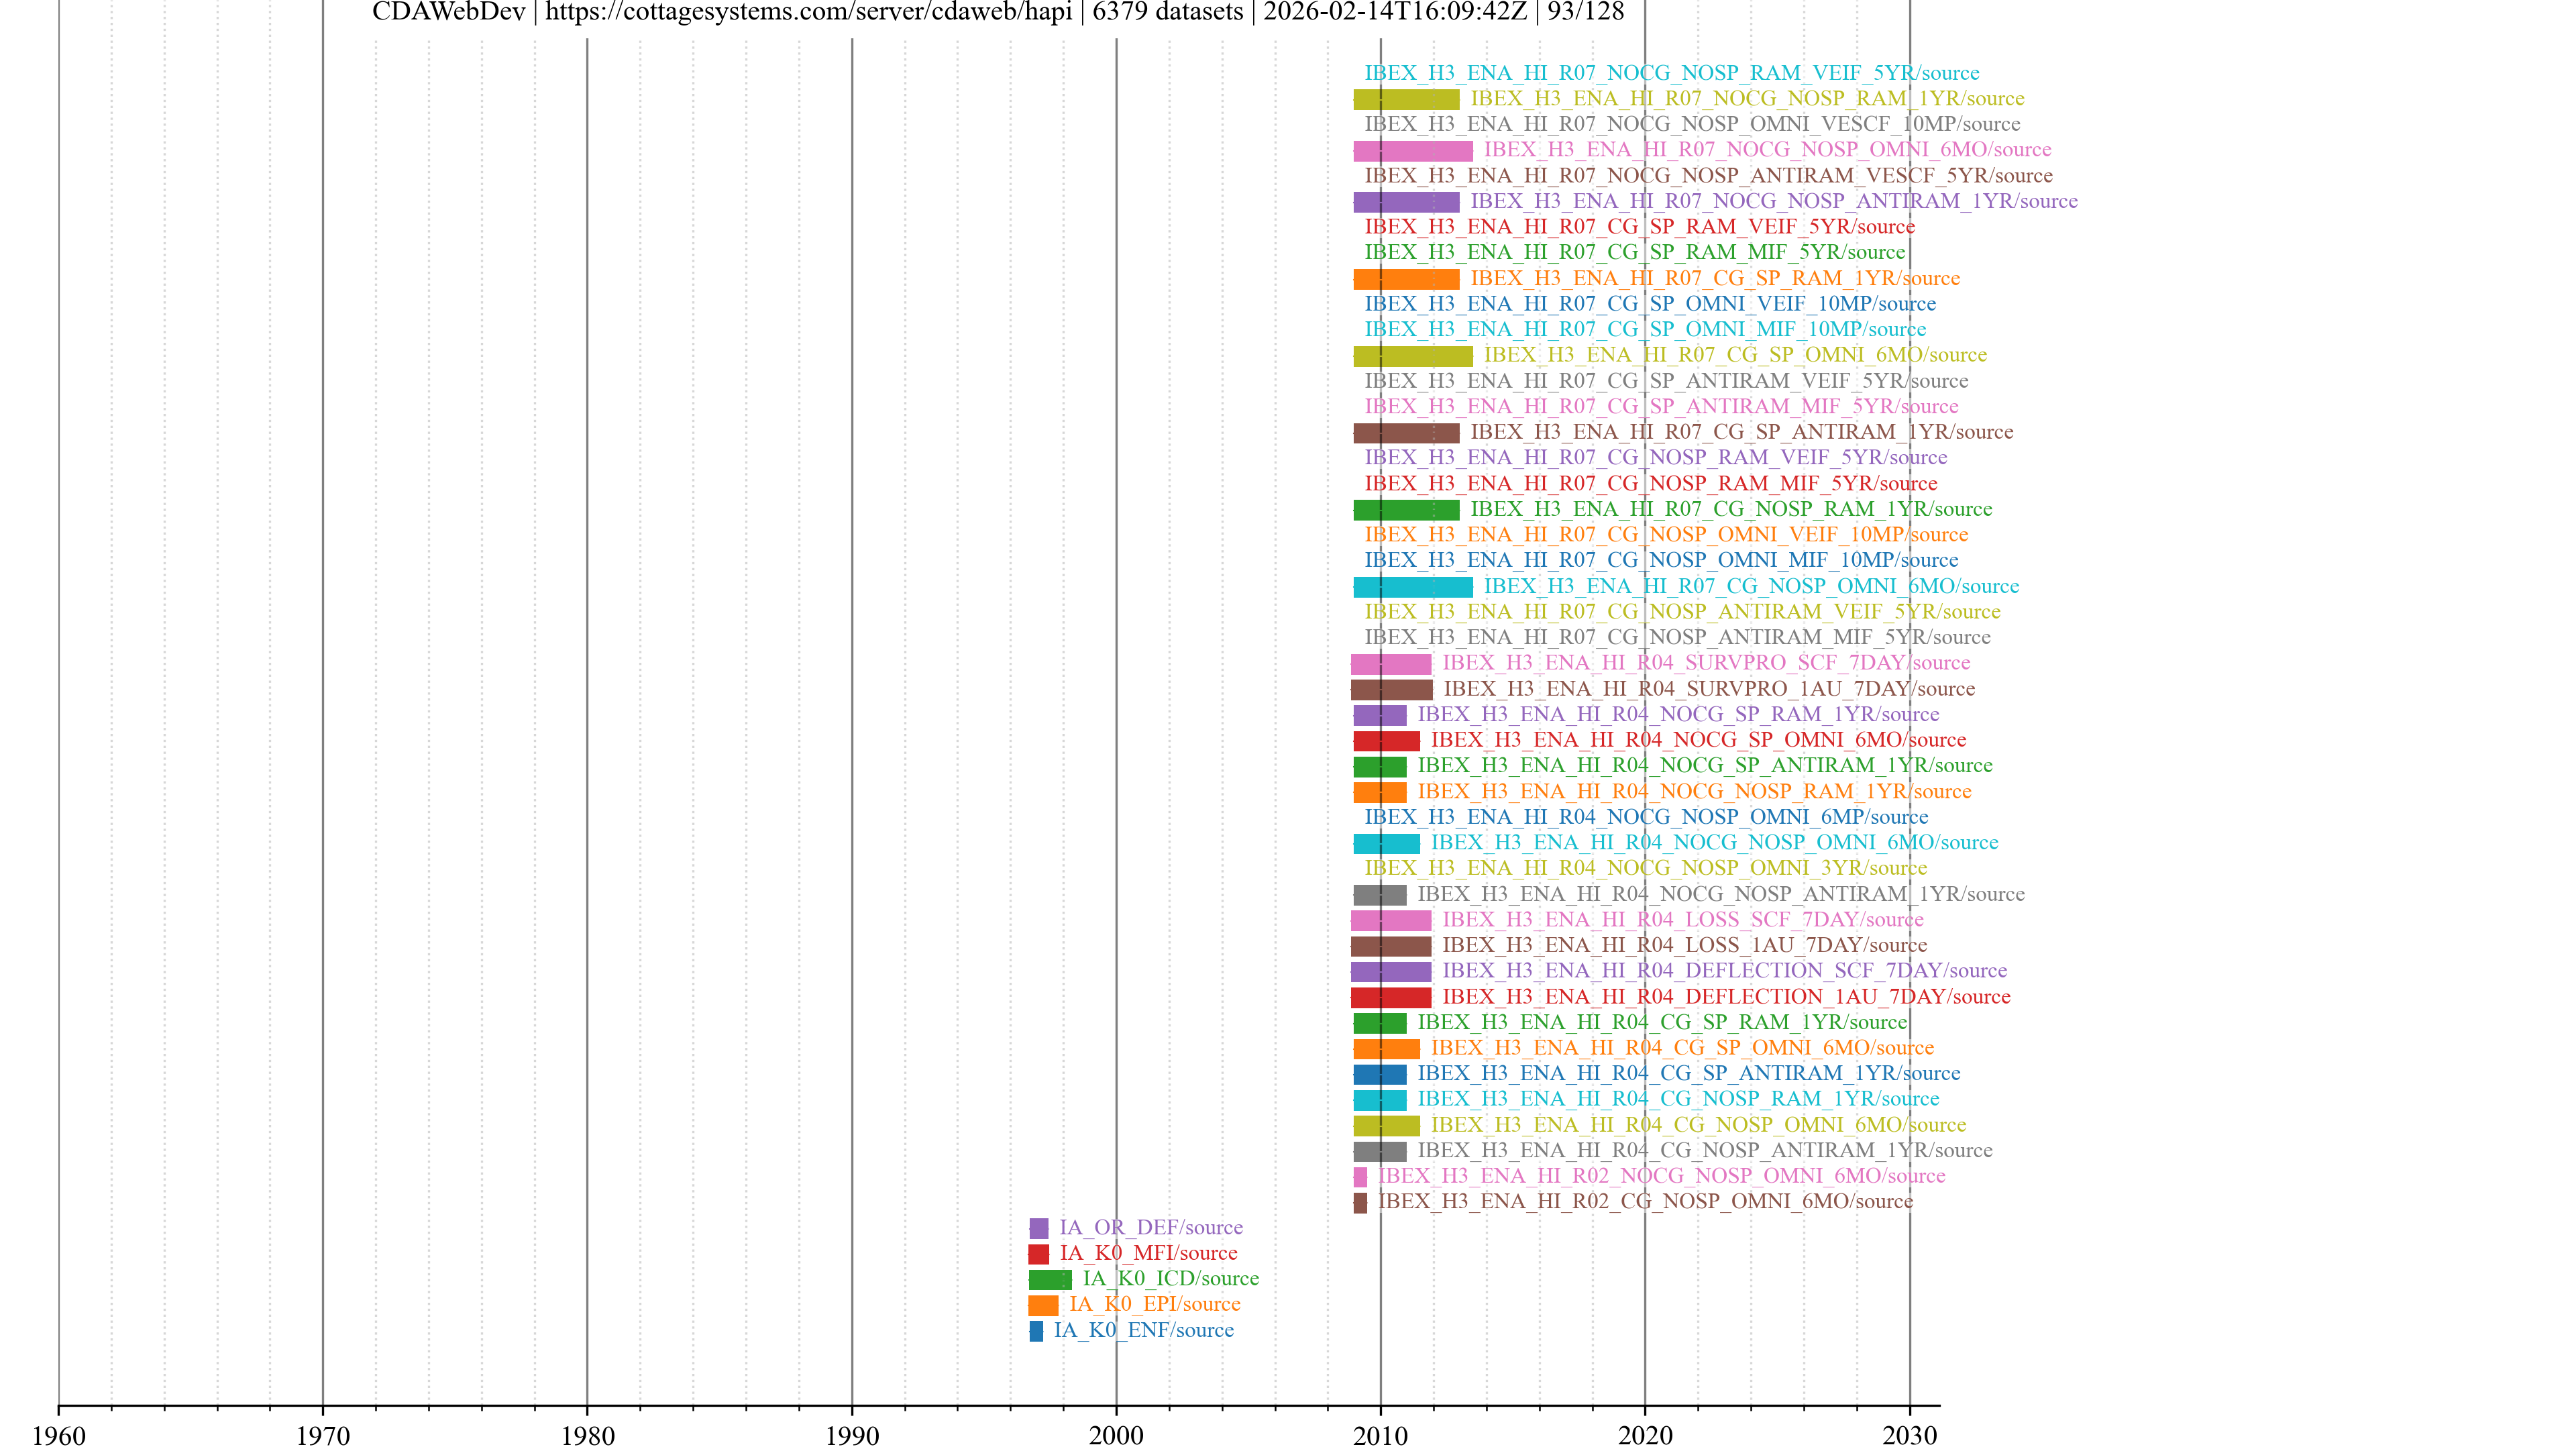Click the green IA_K0_ICD time bar
The image size is (2576, 1449).
coord(1050,1279)
